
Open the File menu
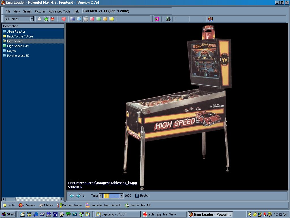pos(8,11)
